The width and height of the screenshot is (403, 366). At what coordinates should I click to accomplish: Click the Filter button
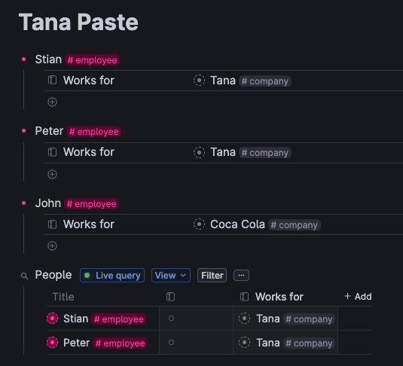click(212, 276)
